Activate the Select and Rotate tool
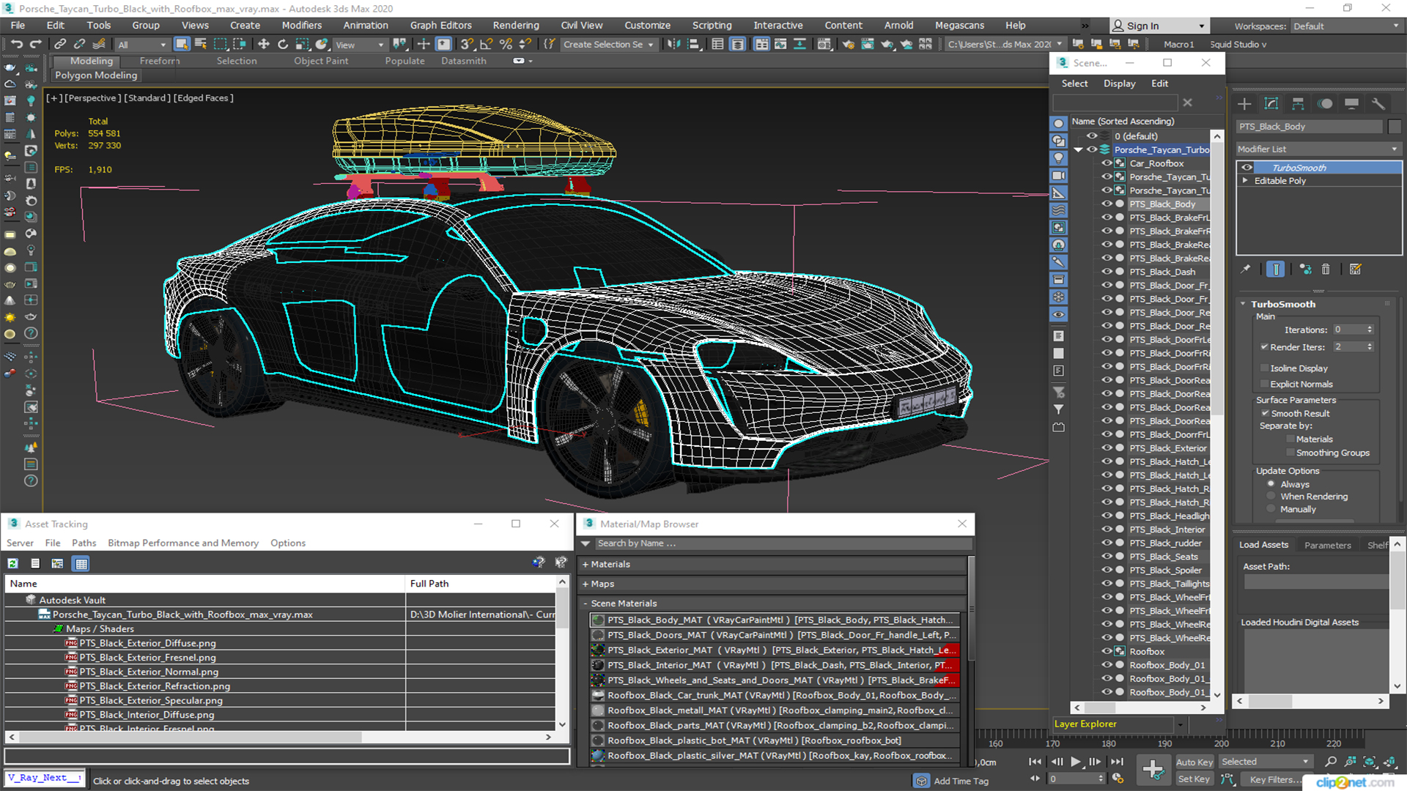Image resolution: width=1407 pixels, height=791 pixels. click(x=283, y=44)
